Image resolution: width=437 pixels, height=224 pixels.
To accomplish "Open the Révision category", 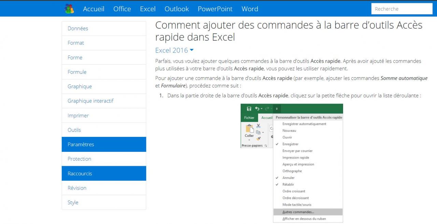I will tap(104, 188).
